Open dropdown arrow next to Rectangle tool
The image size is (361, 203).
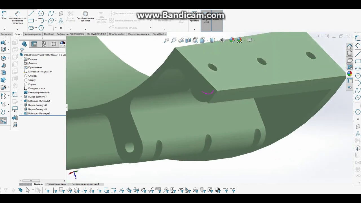36,21
